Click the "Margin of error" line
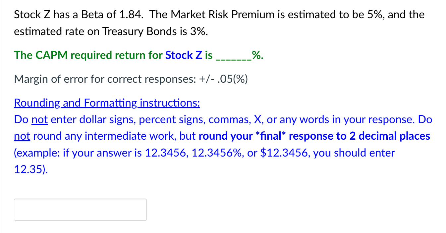Viewport: 446px width, 233px height. [x=131, y=79]
